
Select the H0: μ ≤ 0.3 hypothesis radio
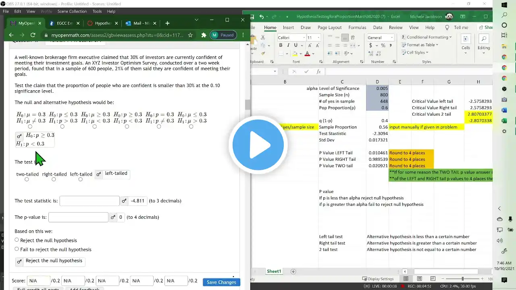tap(191, 126)
